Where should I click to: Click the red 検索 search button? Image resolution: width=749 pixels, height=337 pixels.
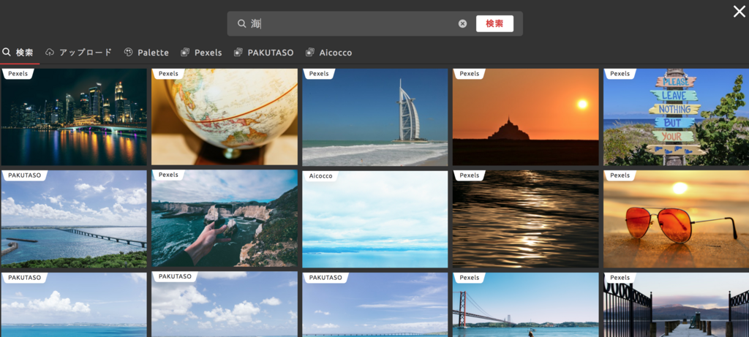(x=494, y=23)
